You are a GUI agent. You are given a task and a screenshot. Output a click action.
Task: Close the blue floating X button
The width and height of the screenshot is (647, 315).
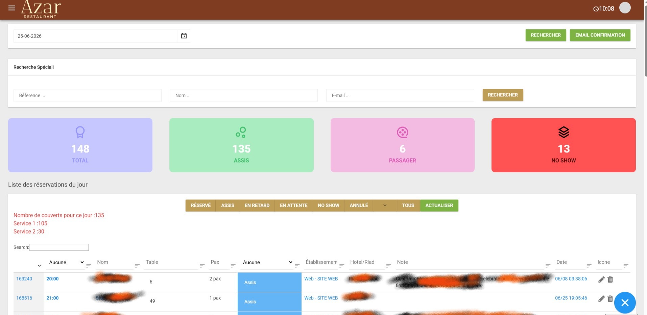pyautogui.click(x=625, y=302)
